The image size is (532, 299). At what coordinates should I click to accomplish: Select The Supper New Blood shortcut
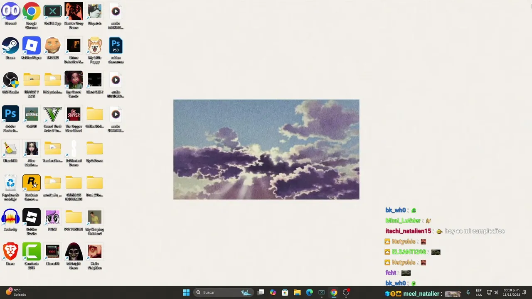pos(74,119)
